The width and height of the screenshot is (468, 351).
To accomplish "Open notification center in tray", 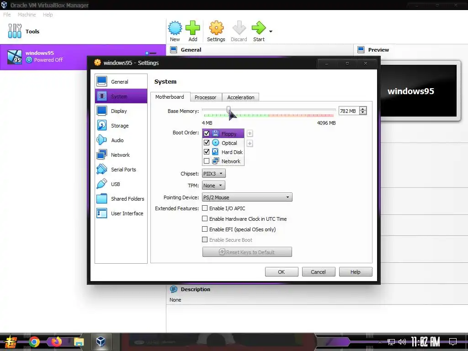I will point(453,341).
